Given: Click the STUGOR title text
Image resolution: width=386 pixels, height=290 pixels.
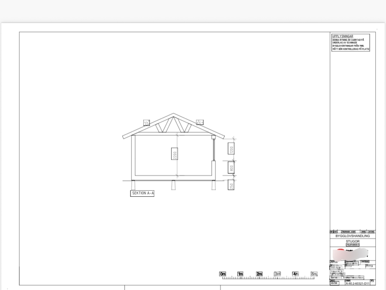Looking at the screenshot, I should pos(353,241).
